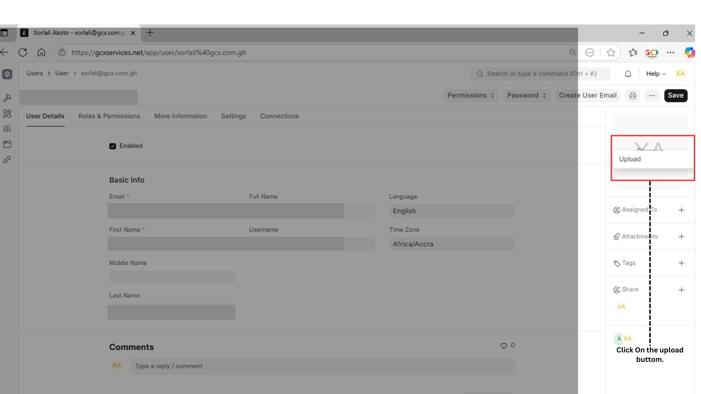Viewport: 701px width, 394px height.
Task: Click the GCX extension icon
Action: [x=652, y=53]
